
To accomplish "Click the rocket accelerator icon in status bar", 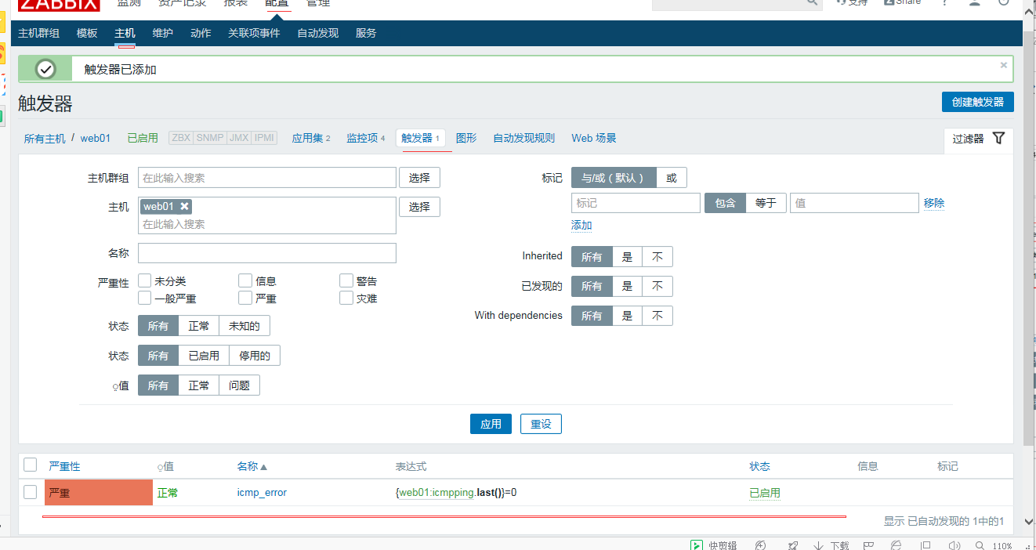I will coord(793,545).
